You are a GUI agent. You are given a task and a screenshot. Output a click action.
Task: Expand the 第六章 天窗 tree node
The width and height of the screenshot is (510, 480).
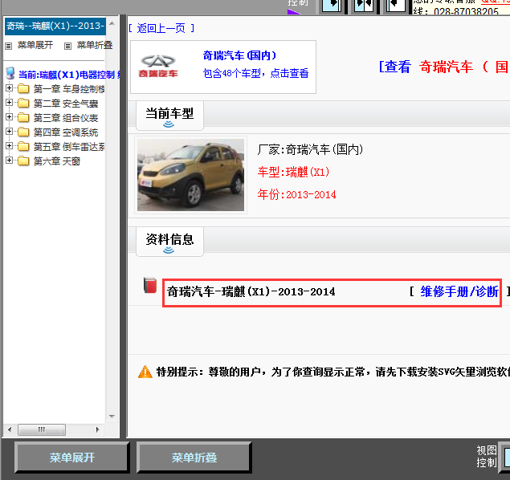[x=9, y=161]
